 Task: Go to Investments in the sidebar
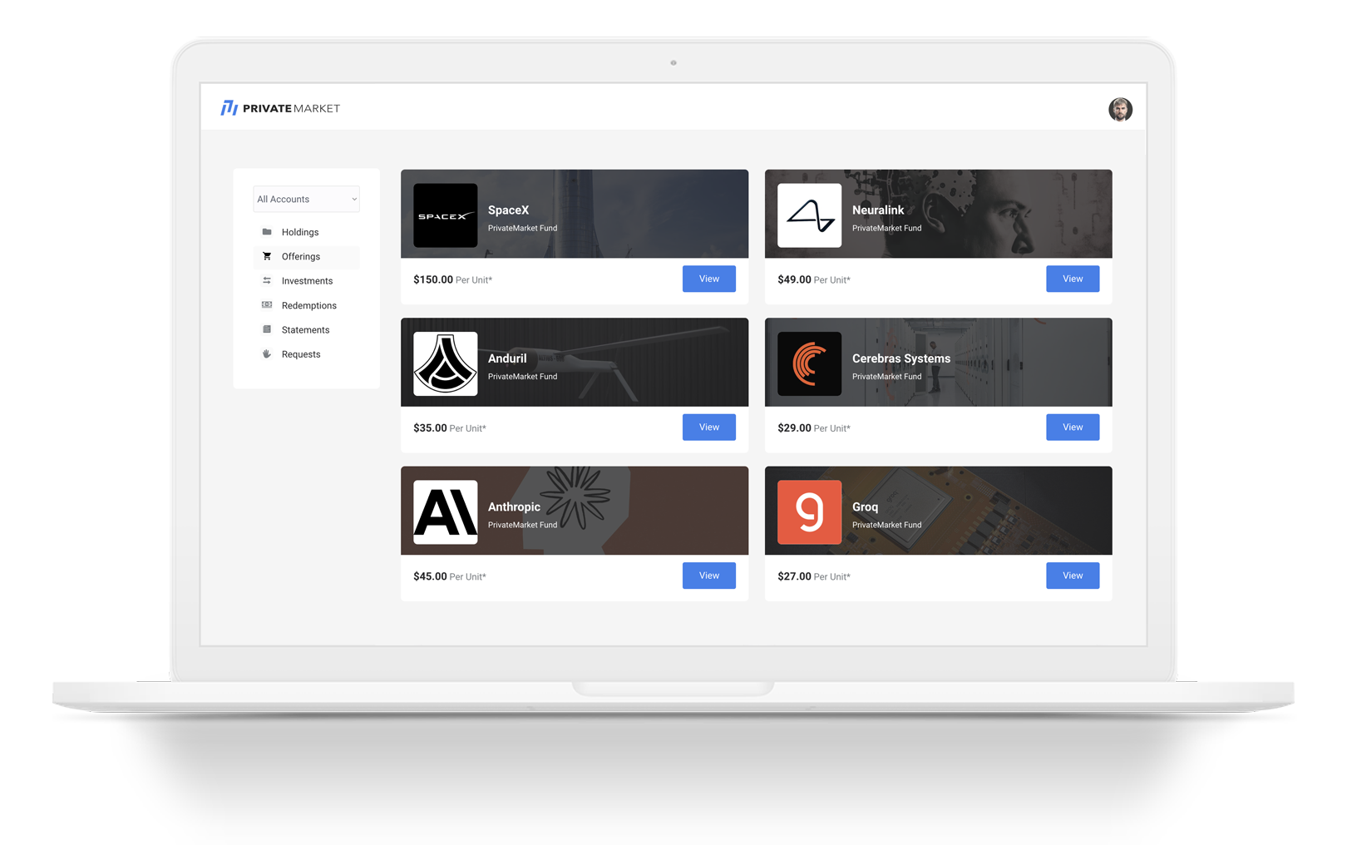pos(306,281)
